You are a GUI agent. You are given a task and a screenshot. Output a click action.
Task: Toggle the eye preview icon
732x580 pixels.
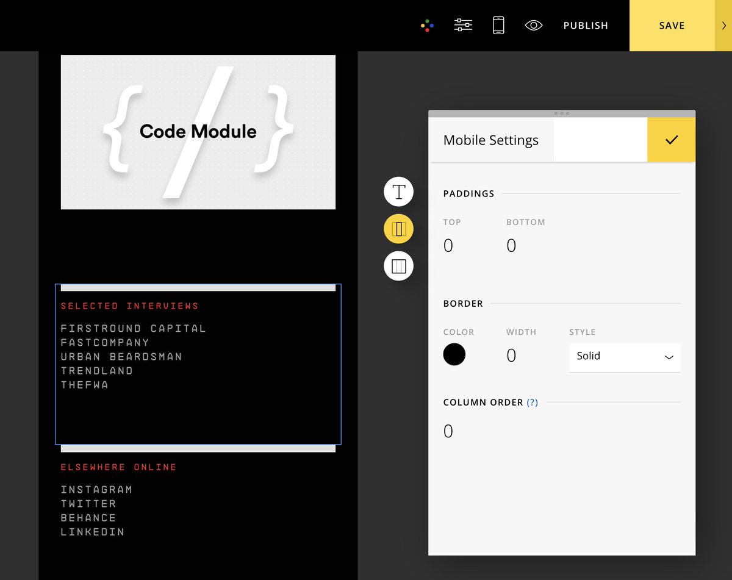tap(534, 26)
